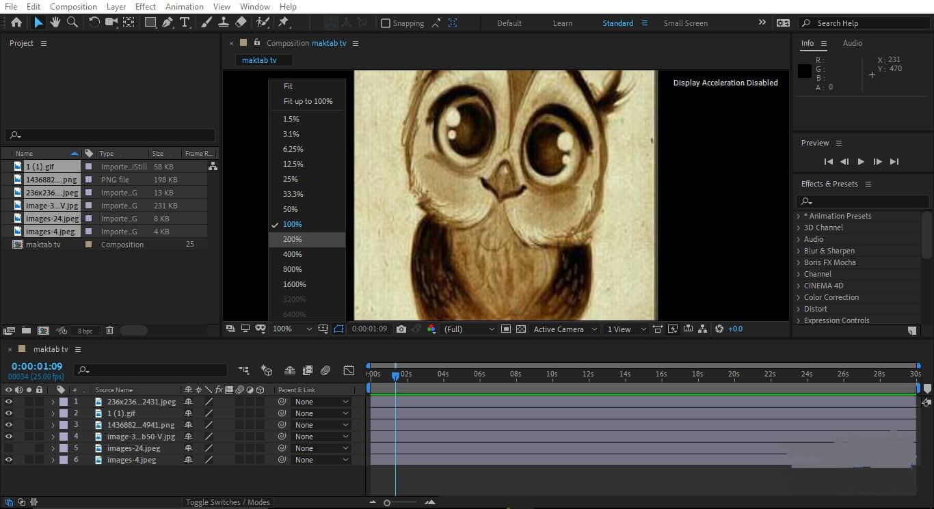This screenshot has height=509, width=934.
Task: Click the trash icon in Project panel
Action: pyautogui.click(x=109, y=331)
